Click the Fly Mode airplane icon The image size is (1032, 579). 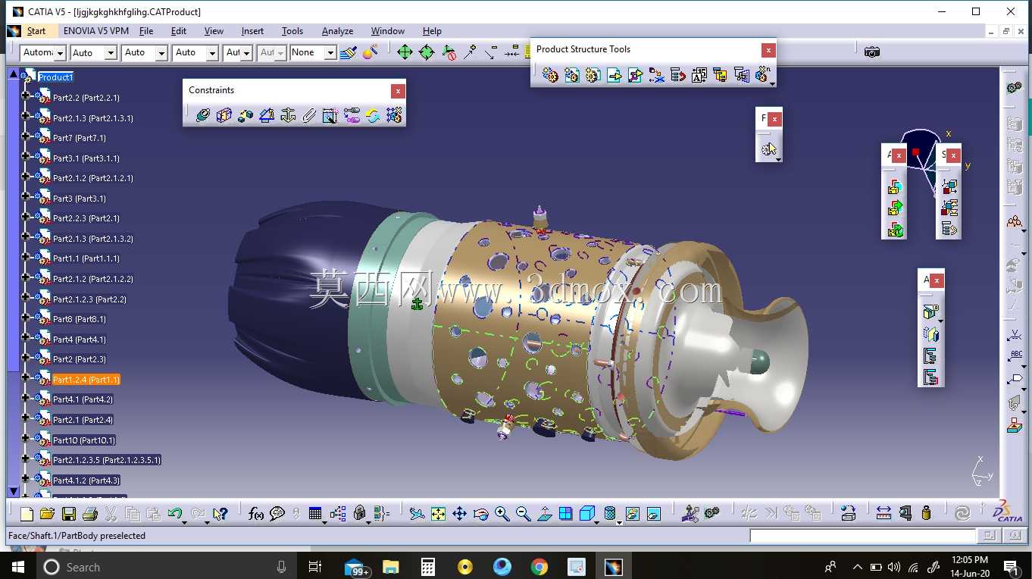[x=417, y=514]
